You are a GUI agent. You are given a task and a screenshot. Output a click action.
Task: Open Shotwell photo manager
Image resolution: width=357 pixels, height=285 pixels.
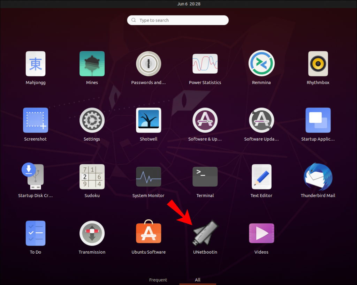[149, 120]
